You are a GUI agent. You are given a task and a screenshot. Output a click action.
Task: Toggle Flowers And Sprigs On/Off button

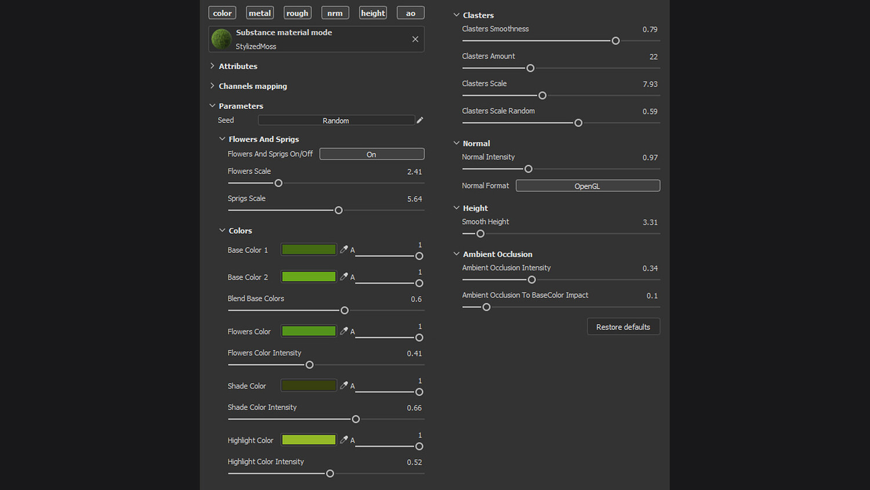click(x=371, y=154)
